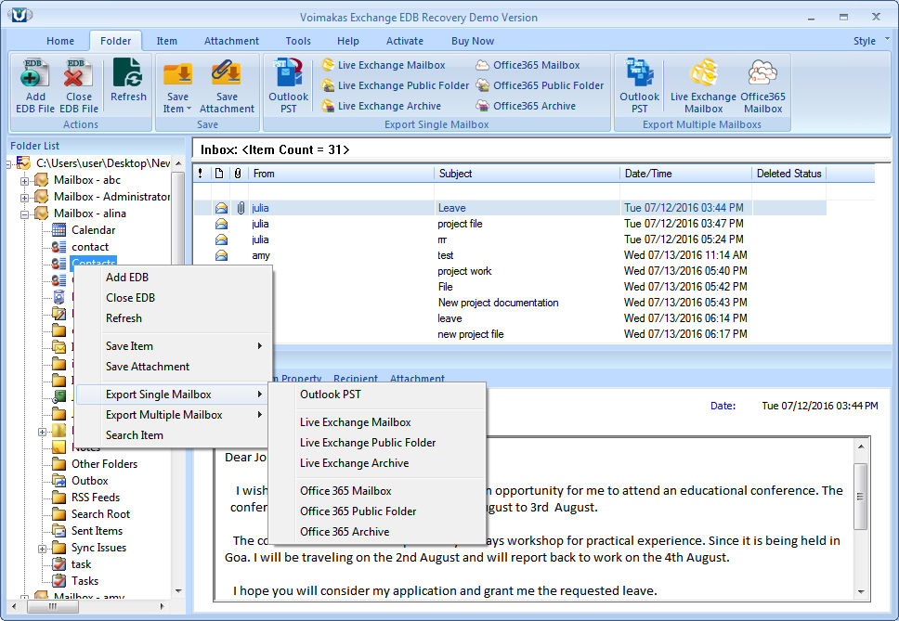Click the Add EDB File ribbon icon

35,86
